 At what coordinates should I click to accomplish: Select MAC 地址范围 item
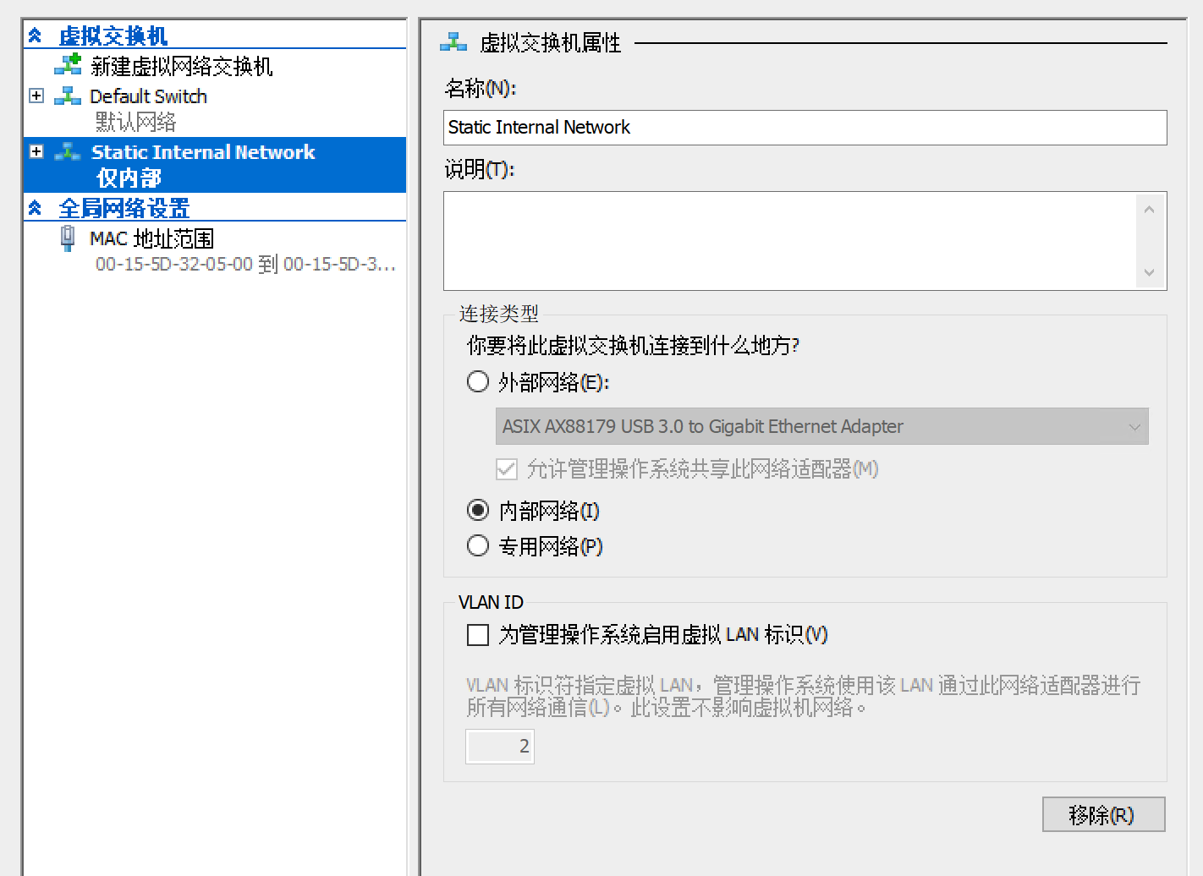pyautogui.click(x=152, y=239)
